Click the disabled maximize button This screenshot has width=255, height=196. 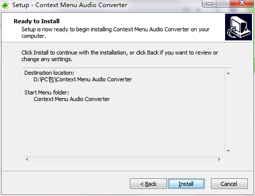223,4
